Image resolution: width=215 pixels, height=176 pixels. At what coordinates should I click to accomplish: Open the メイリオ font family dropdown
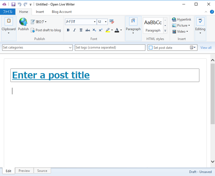(95, 22)
